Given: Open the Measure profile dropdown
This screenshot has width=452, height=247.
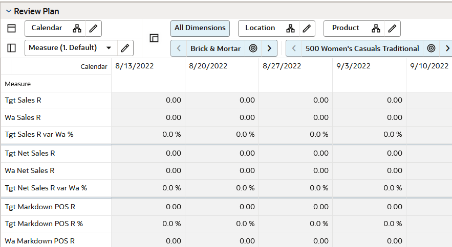Looking at the screenshot, I should (x=109, y=48).
